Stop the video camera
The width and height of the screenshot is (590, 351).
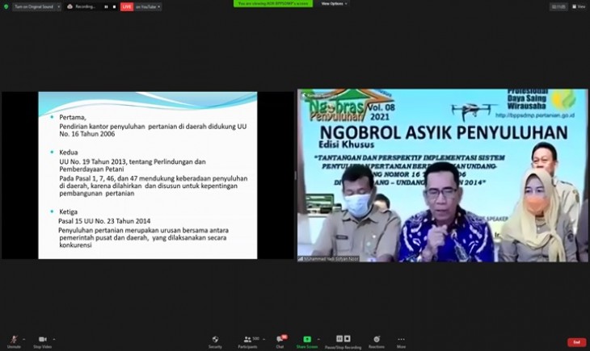coord(42,342)
